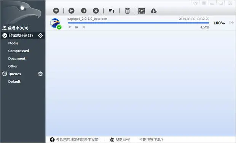Pause downloads using the toolbar pause icon

tap(84, 11)
